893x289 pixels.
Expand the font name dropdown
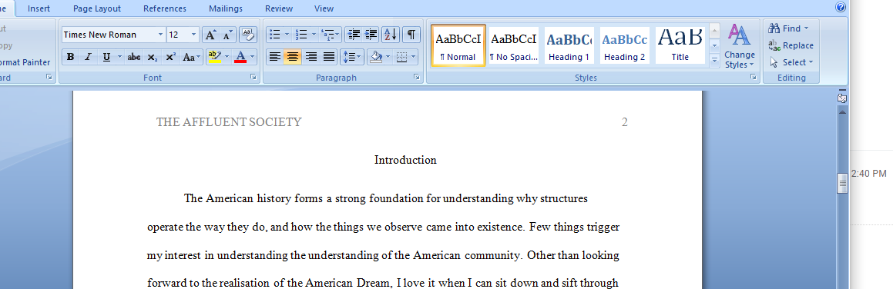coord(160,35)
